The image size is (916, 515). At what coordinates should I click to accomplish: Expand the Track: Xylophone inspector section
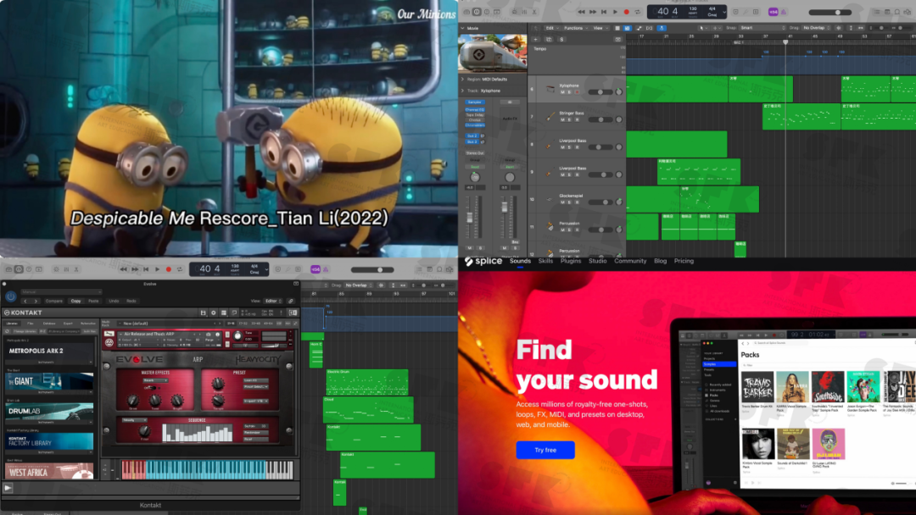463,91
